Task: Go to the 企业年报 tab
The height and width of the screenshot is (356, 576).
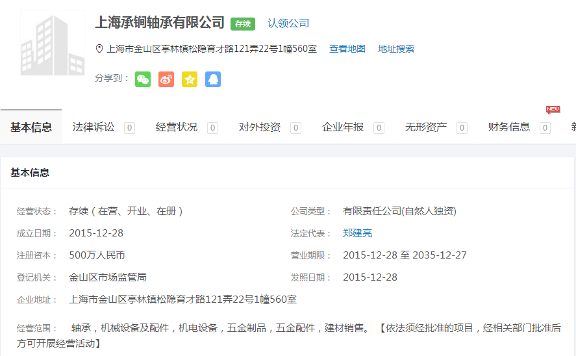Action: [343, 127]
